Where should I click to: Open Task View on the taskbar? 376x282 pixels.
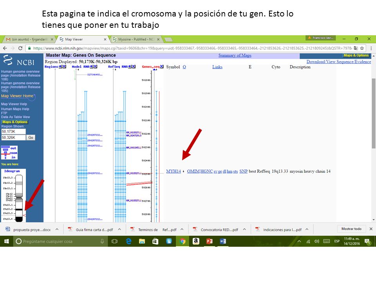pyautogui.click(x=115, y=241)
